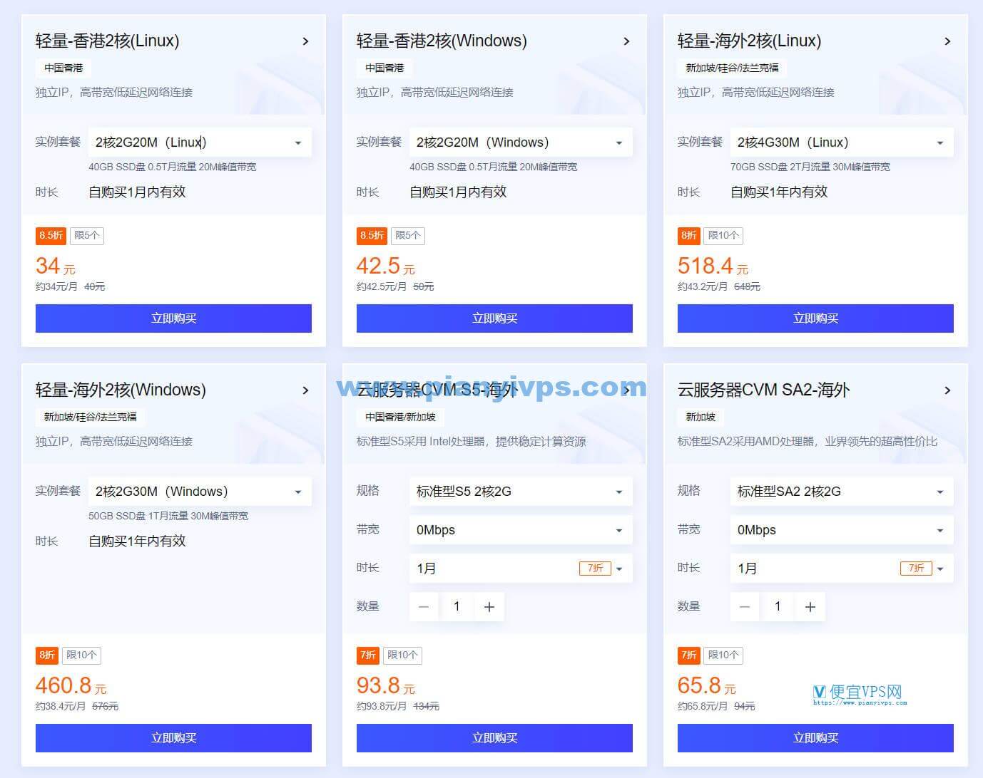Viewport: 983px width, 778px height.
Task: Open the 轻量-海外2核(Windows) title
Action: [121, 390]
